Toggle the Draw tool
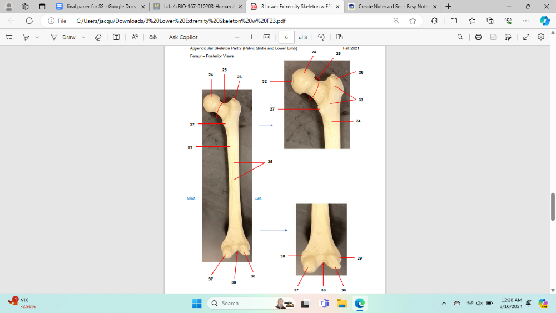556x313 pixels. tap(63, 37)
